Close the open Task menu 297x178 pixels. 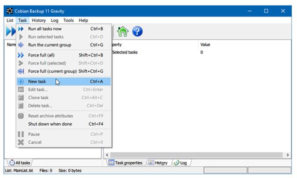click(x=23, y=20)
